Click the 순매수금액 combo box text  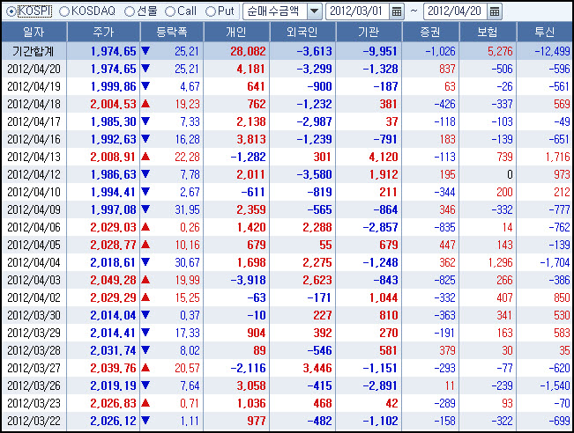[x=275, y=11]
